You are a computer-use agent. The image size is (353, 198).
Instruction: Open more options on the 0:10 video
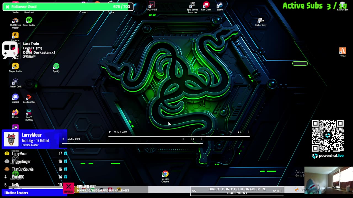[248, 132]
